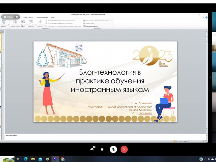The image size is (216, 162).
Task: Toggle the camera in call controls
Action: coord(103,149)
